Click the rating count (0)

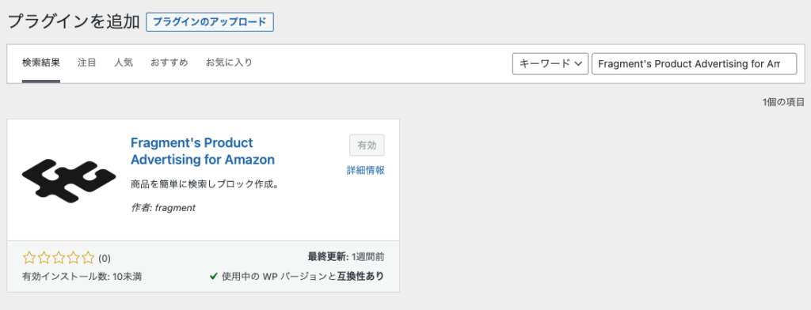coord(105,258)
